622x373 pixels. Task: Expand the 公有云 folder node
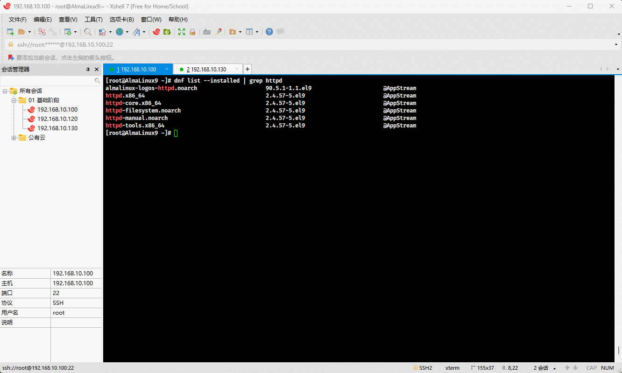click(x=14, y=138)
